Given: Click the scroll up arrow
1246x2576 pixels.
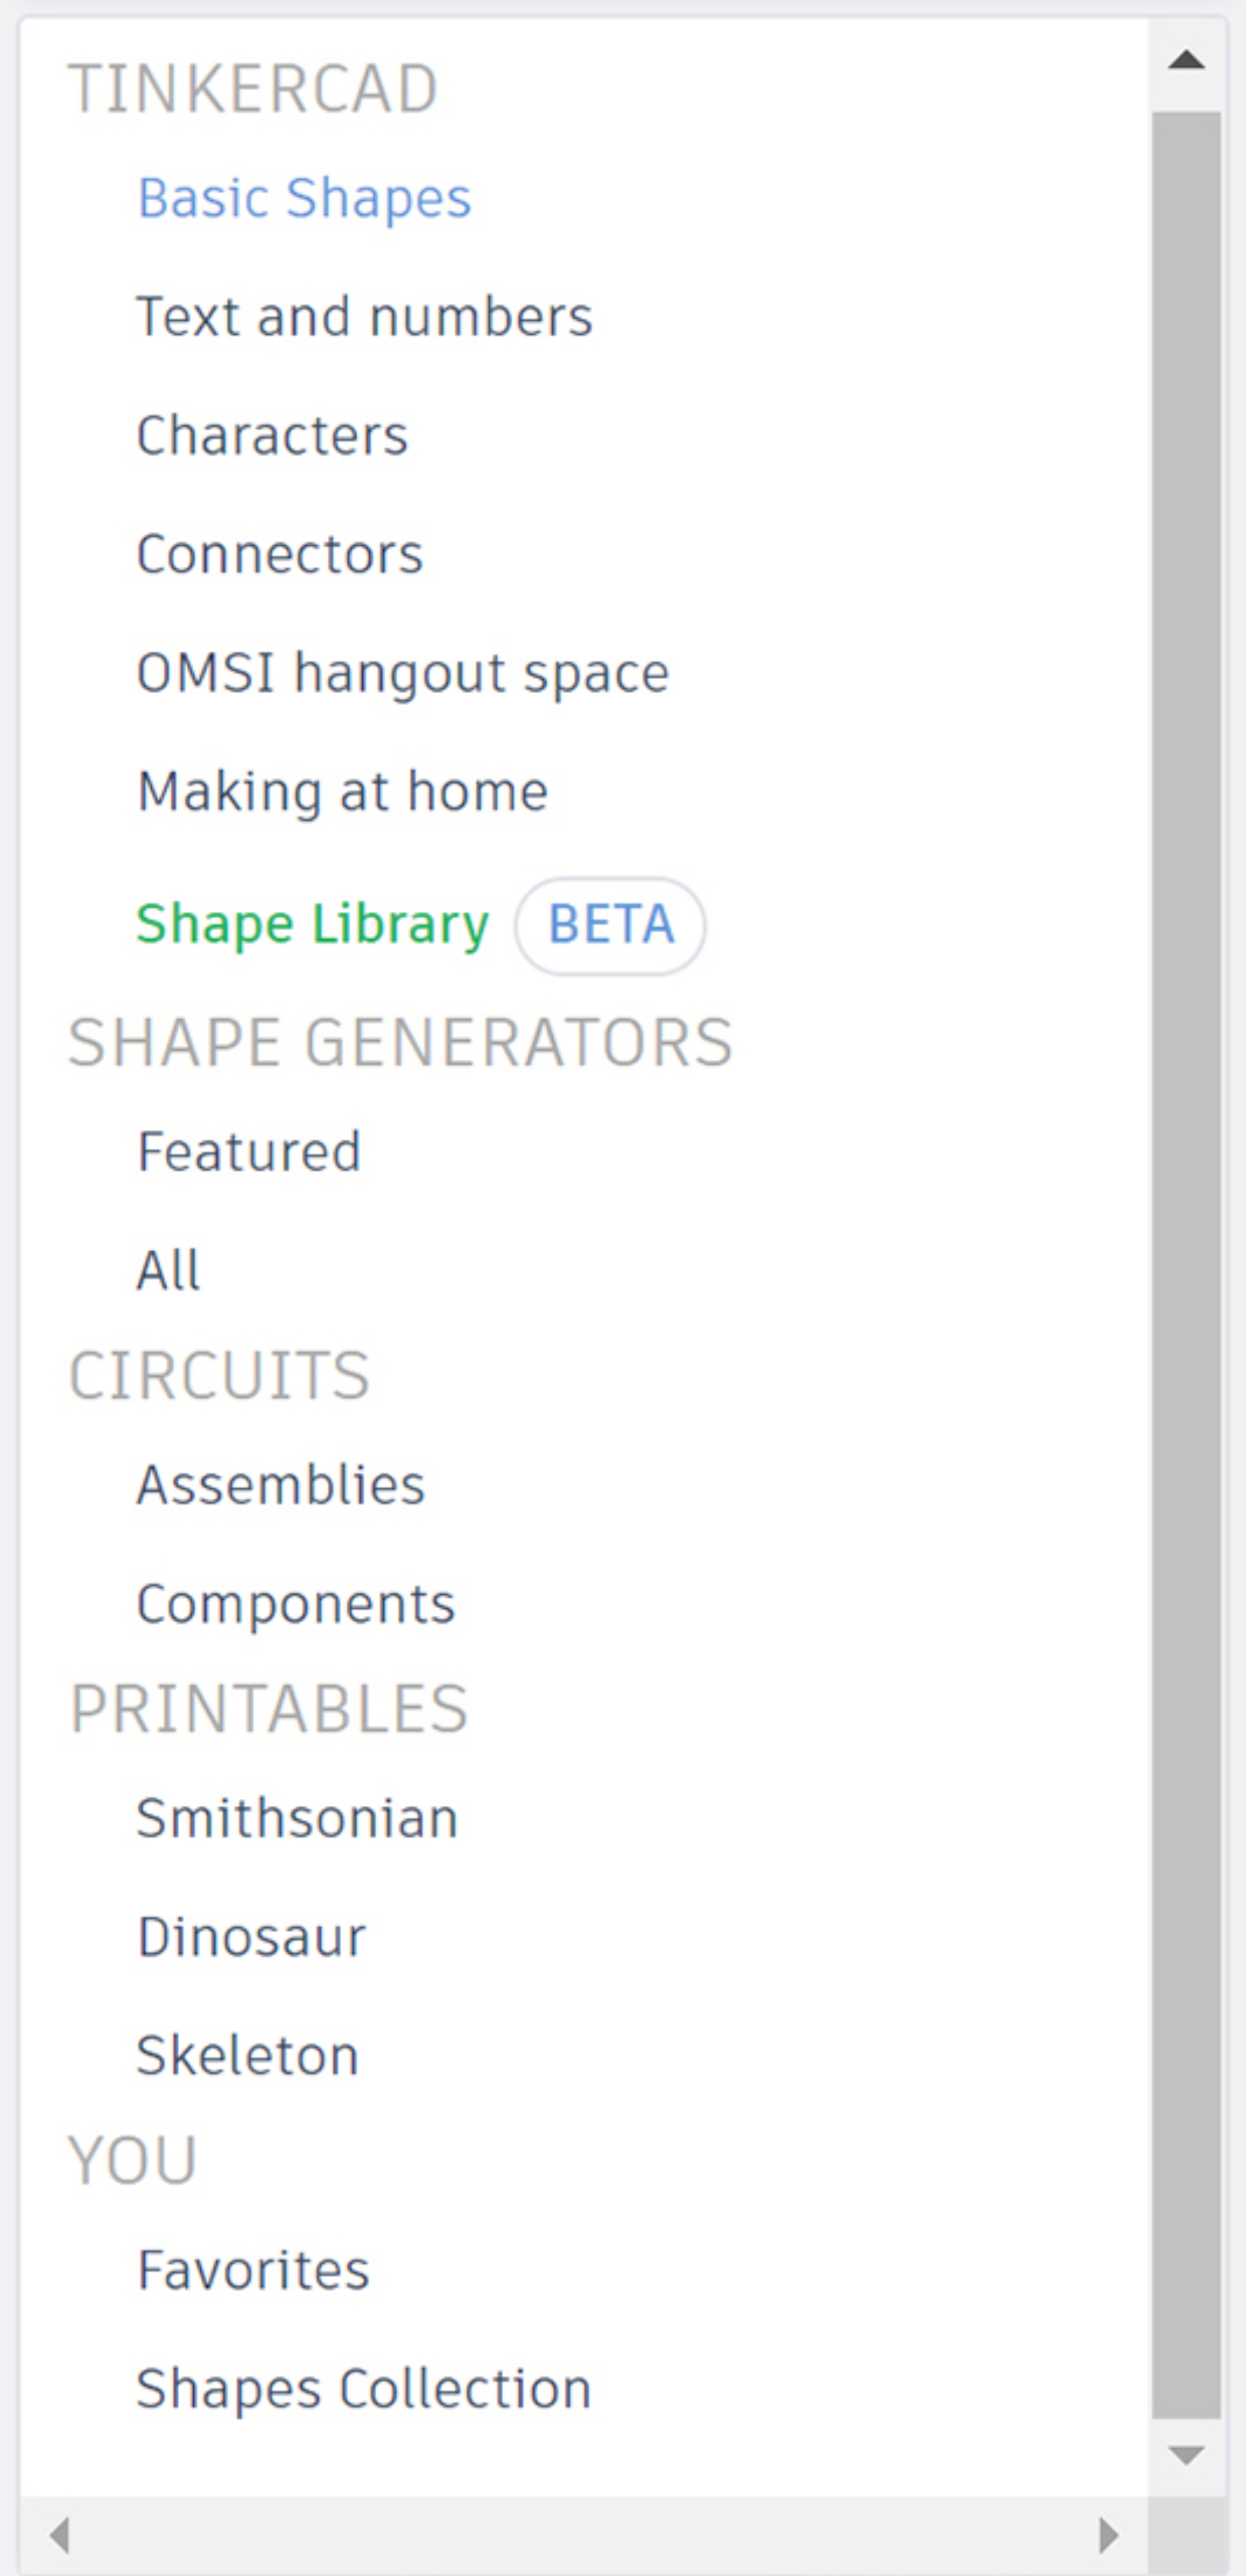Looking at the screenshot, I should pyautogui.click(x=1186, y=60).
